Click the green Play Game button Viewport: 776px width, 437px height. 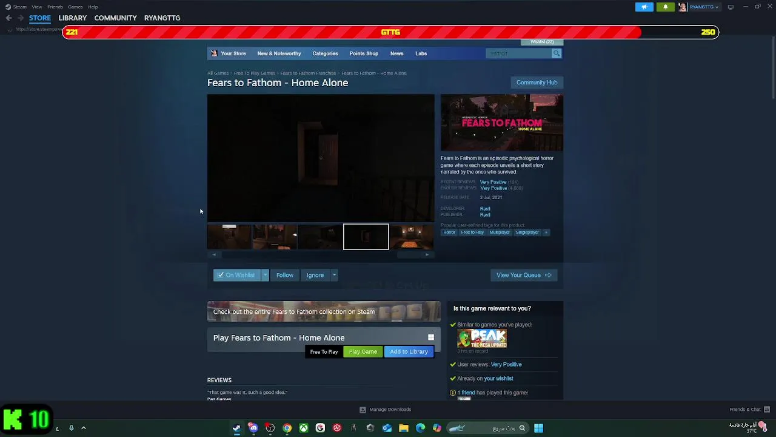[x=363, y=351]
